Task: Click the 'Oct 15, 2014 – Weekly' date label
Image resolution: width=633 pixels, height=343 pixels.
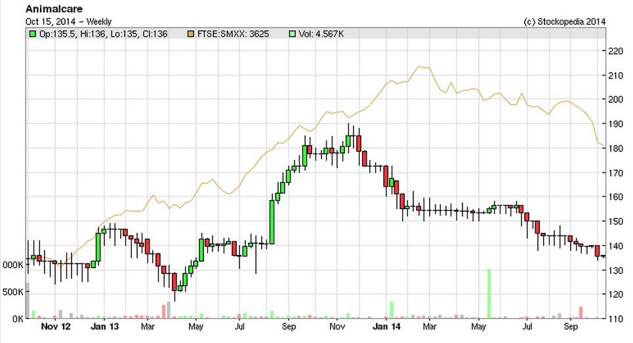Action: (x=68, y=22)
